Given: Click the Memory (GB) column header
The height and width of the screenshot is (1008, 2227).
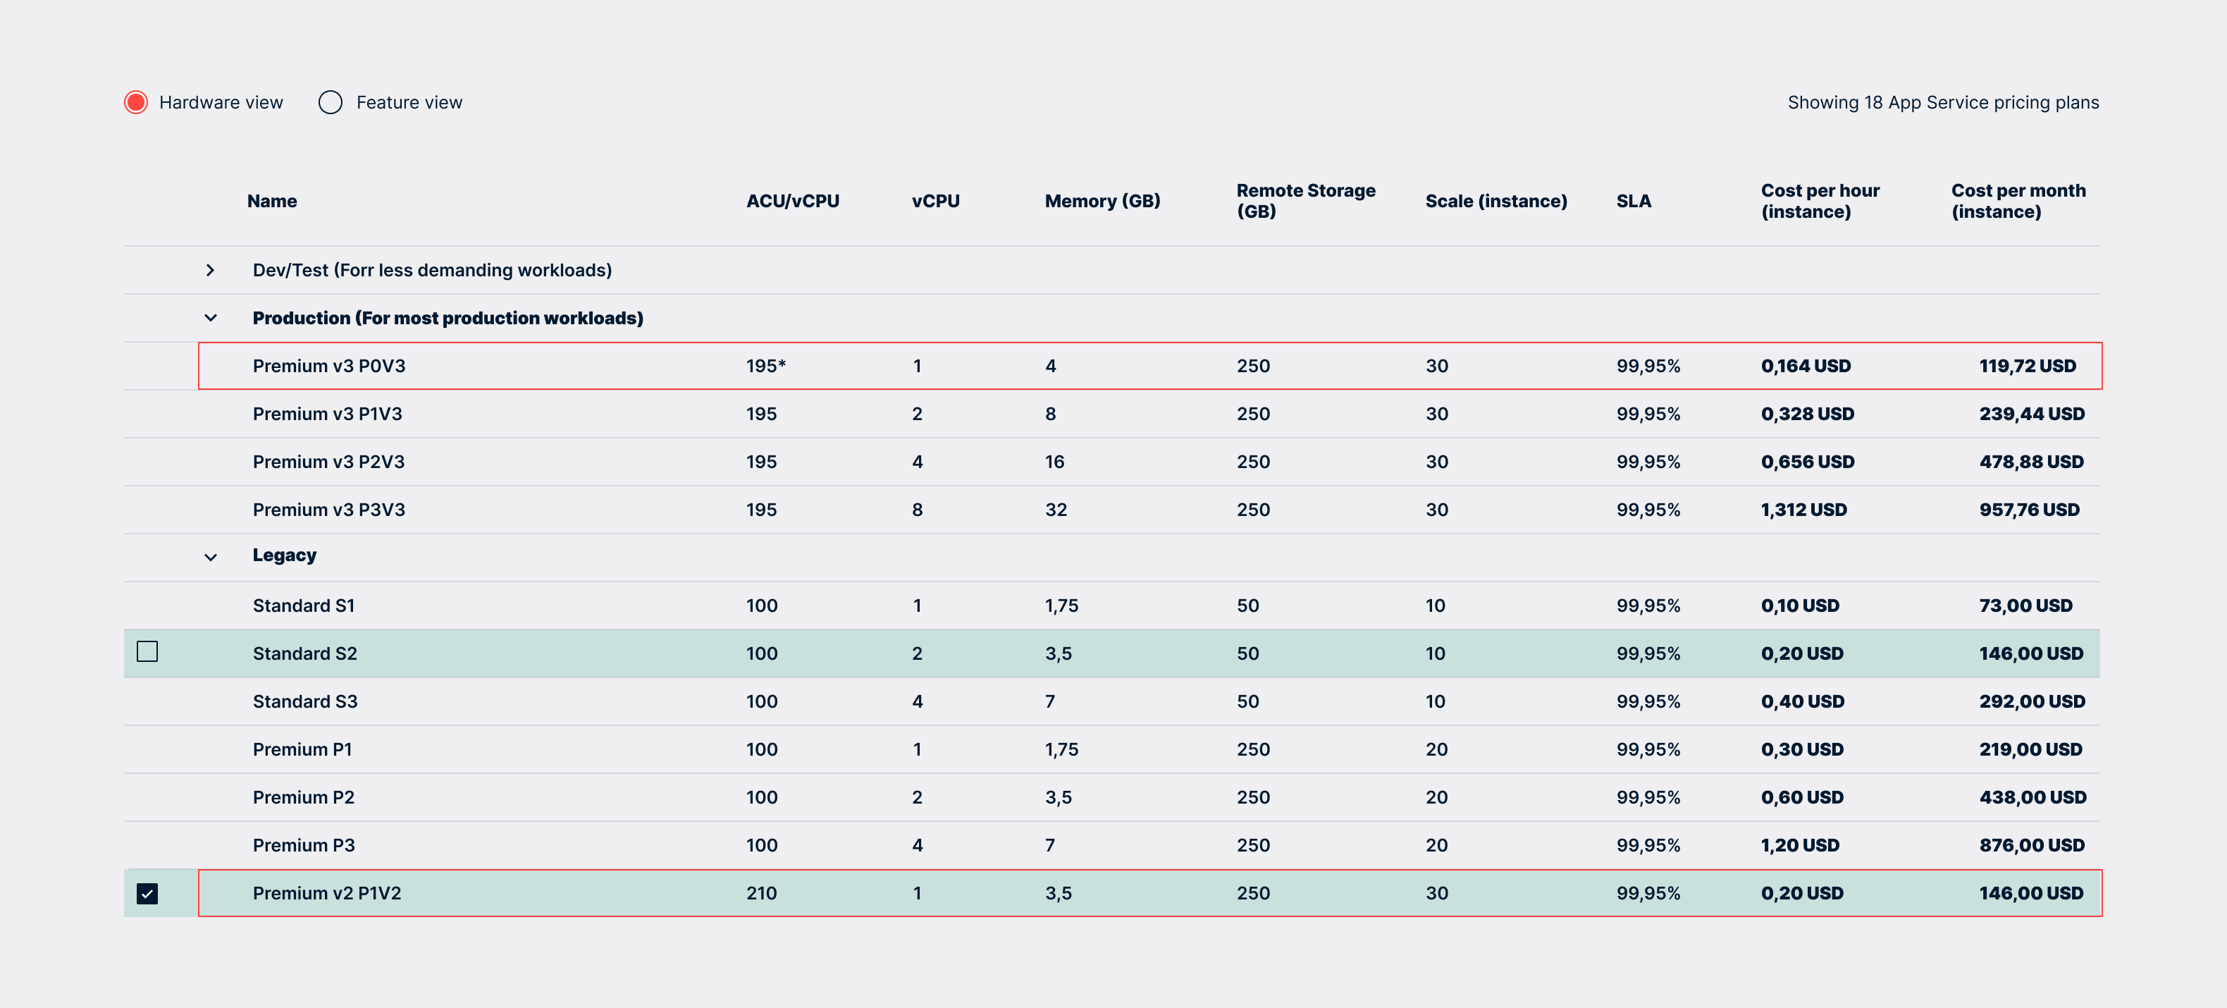Looking at the screenshot, I should click(1102, 202).
